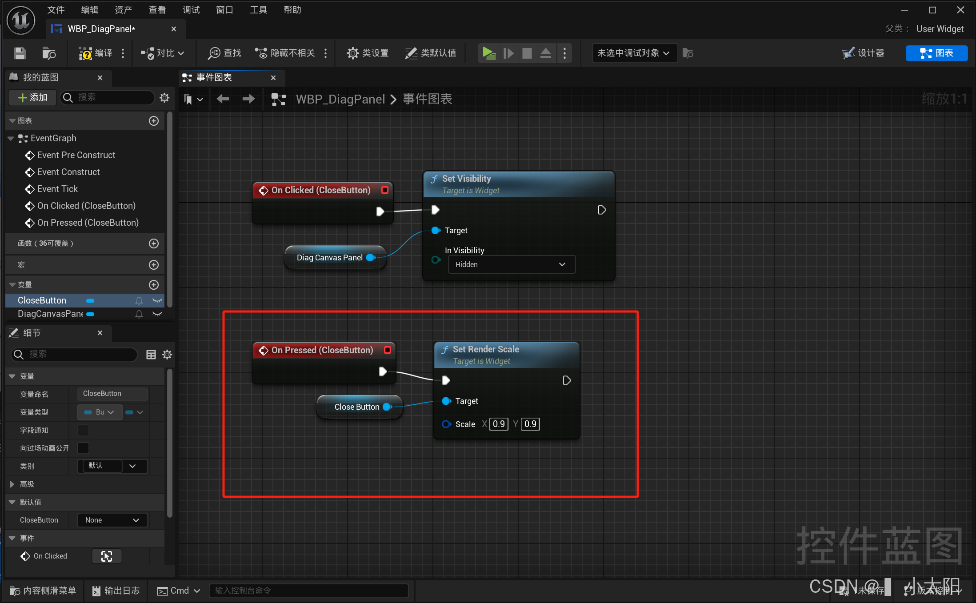Select On Pressed (CloseButton) in the list

(x=88, y=223)
